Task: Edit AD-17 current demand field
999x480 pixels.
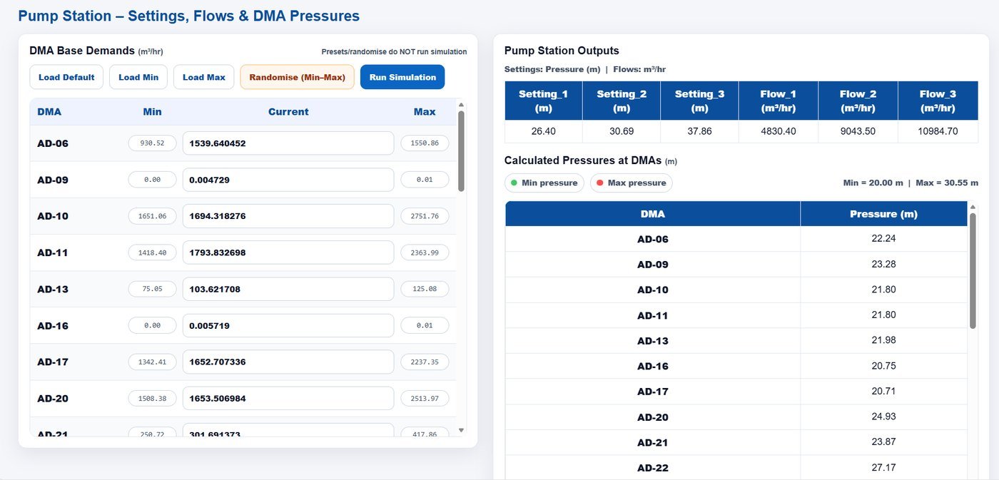Action: (x=288, y=362)
